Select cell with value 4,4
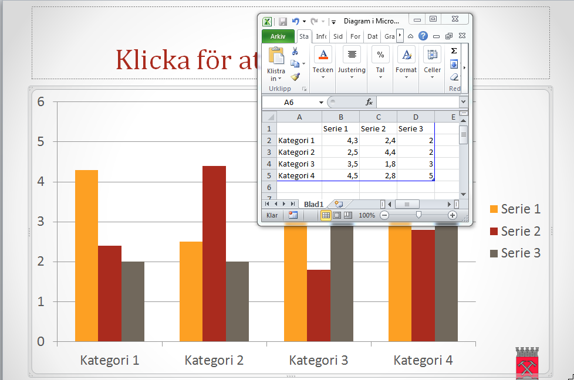574x380 pixels. click(378, 152)
